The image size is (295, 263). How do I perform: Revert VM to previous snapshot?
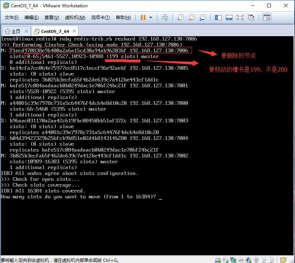point(192,18)
